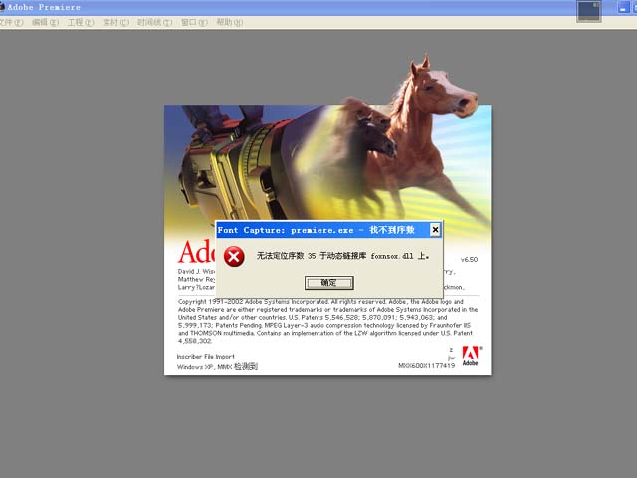Open the 素材 (C) menu

(x=115, y=22)
